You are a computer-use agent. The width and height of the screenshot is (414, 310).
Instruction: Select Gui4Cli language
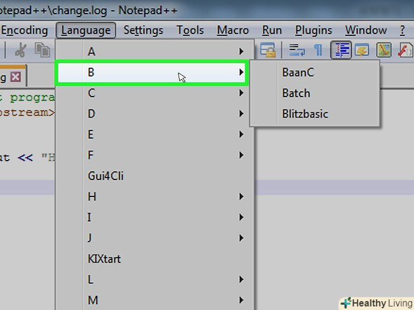[x=155, y=176]
